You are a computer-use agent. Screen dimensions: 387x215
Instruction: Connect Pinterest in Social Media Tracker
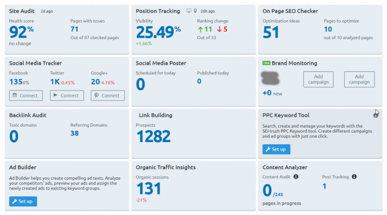tap(108, 95)
